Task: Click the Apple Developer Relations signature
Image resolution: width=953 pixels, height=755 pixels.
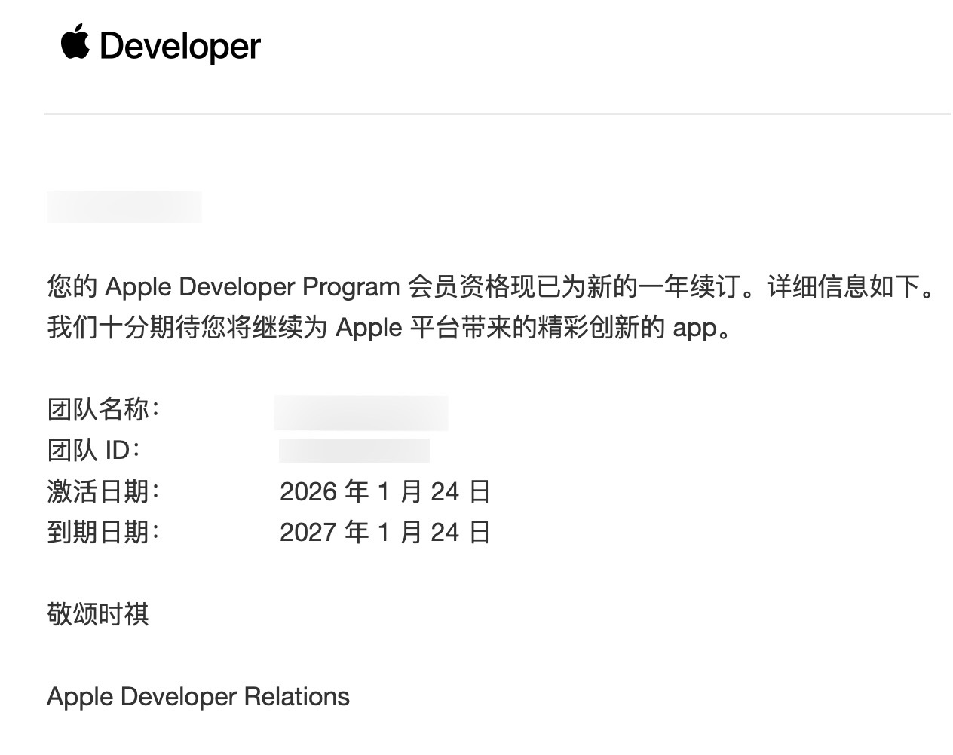Action: pyautogui.click(x=198, y=697)
